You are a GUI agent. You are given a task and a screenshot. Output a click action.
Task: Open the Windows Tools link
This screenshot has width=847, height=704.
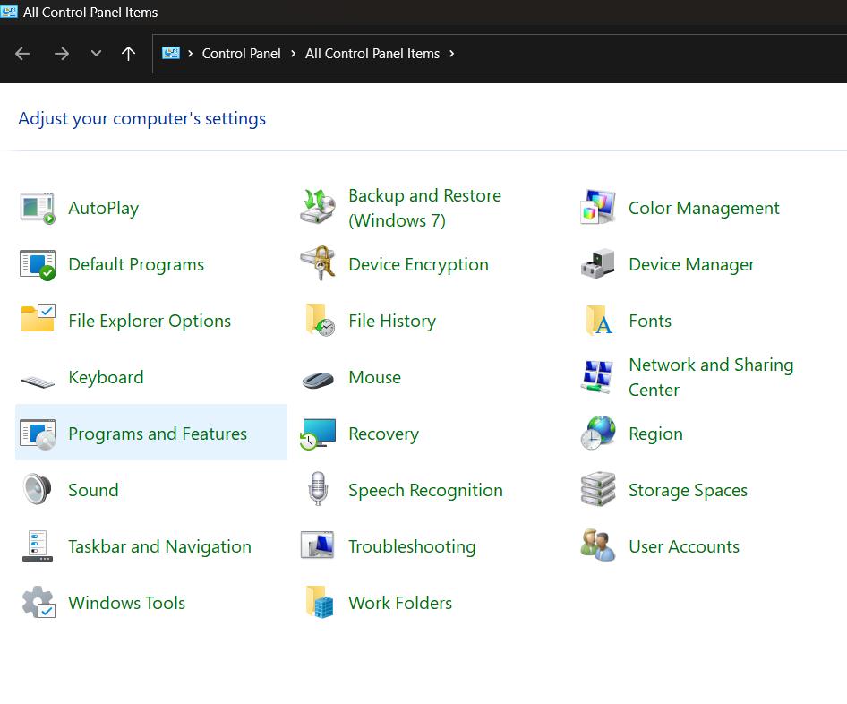point(126,603)
